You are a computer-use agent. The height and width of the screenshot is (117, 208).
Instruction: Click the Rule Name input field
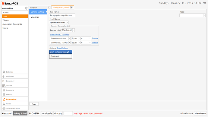tap(62, 15)
